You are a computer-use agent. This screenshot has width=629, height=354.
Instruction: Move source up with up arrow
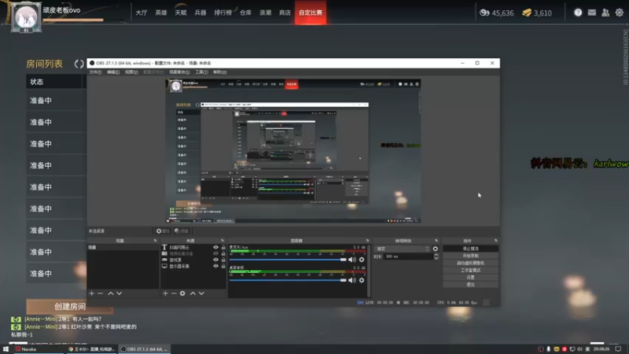(x=193, y=293)
